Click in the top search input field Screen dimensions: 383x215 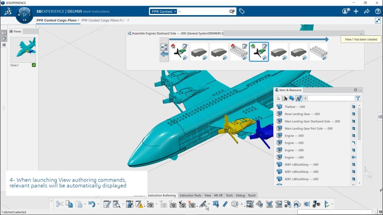(x=203, y=12)
